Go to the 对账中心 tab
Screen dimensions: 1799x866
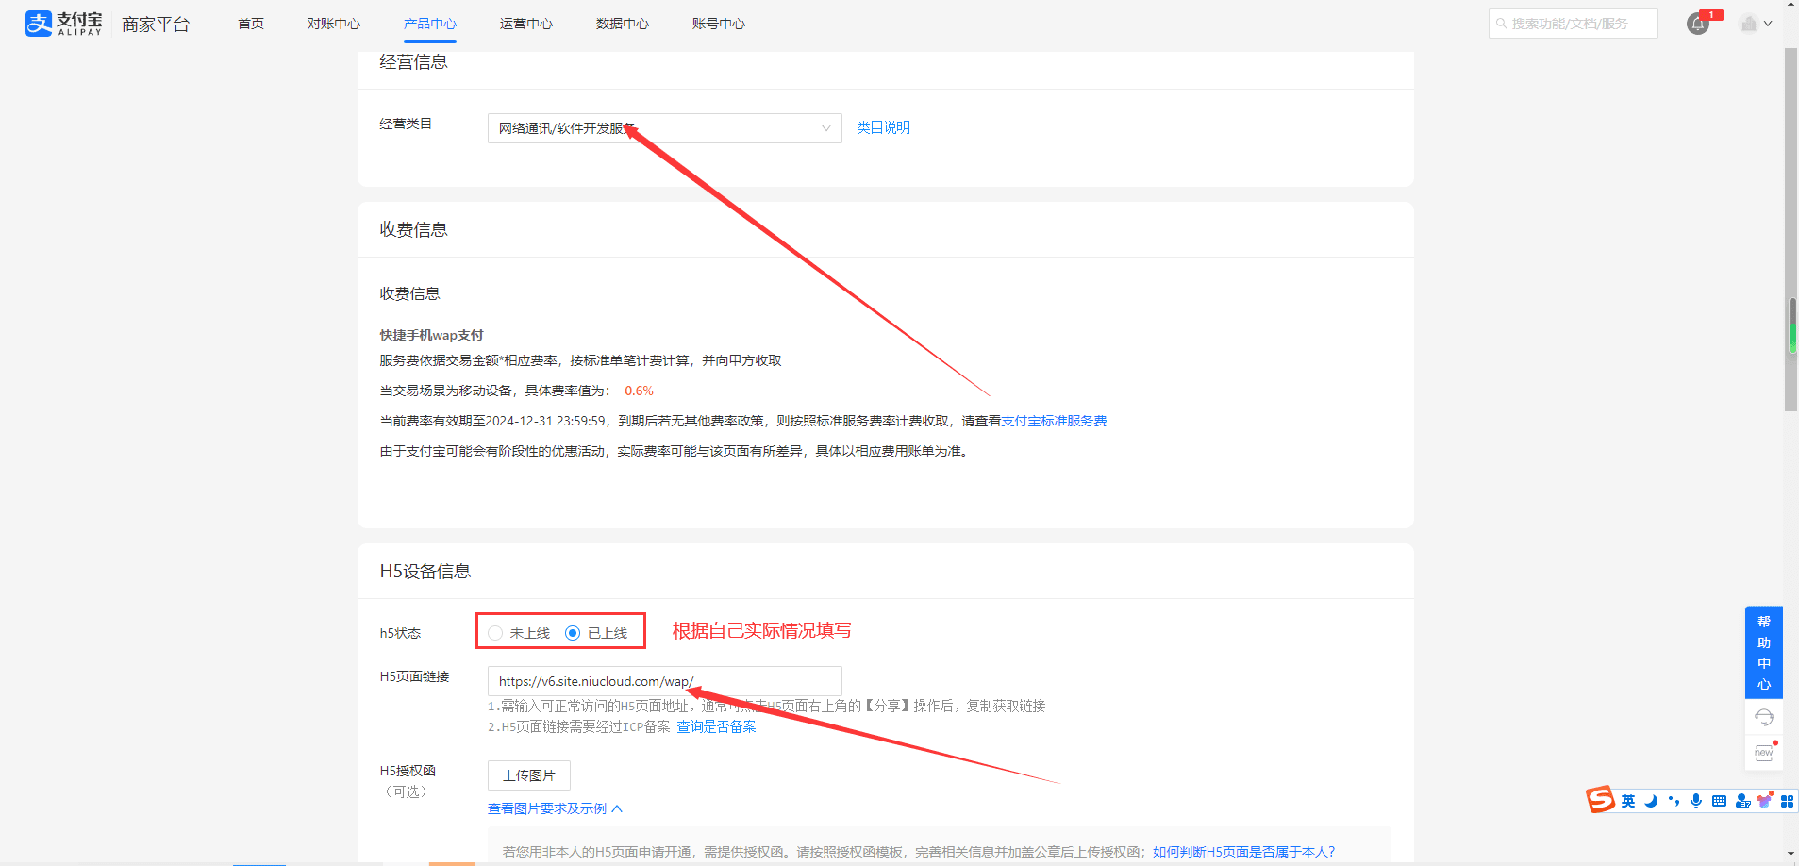tap(333, 24)
